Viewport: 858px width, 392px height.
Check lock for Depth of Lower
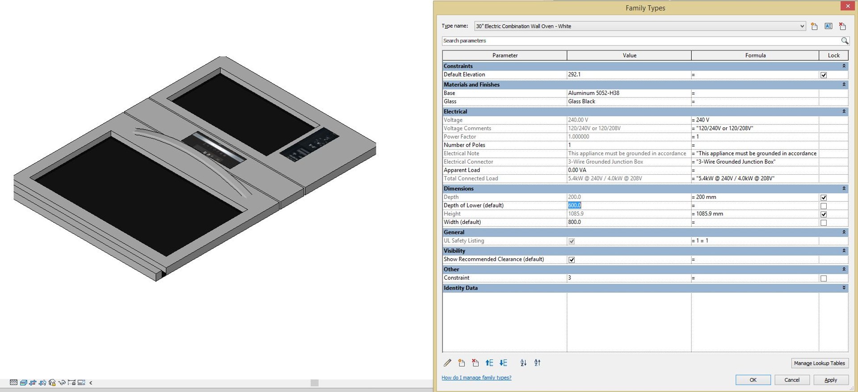(824, 206)
